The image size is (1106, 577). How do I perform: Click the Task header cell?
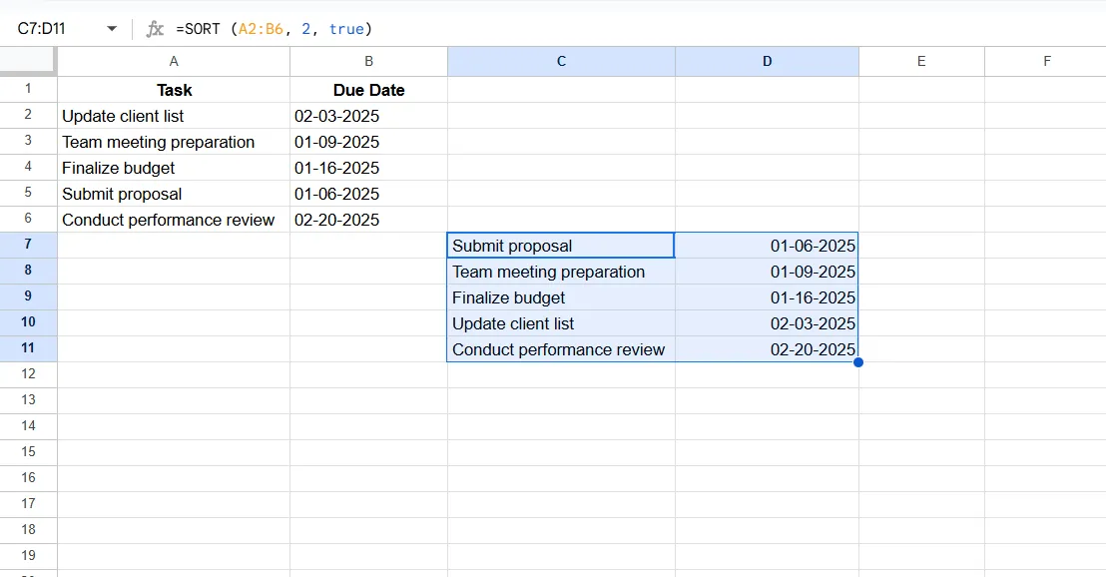pyautogui.click(x=174, y=90)
